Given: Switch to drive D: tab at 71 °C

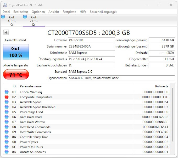Looking at the screenshot, I should pos(34,21).
